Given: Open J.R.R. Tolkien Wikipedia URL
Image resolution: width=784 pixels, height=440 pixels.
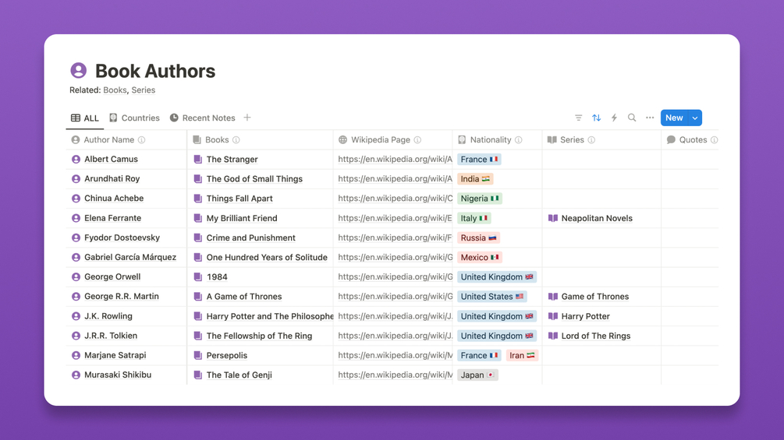Looking at the screenshot, I should [395, 336].
